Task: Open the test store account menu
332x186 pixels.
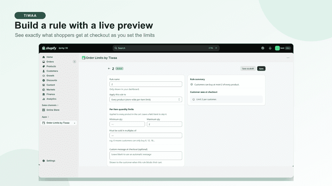Action: [x=283, y=48]
